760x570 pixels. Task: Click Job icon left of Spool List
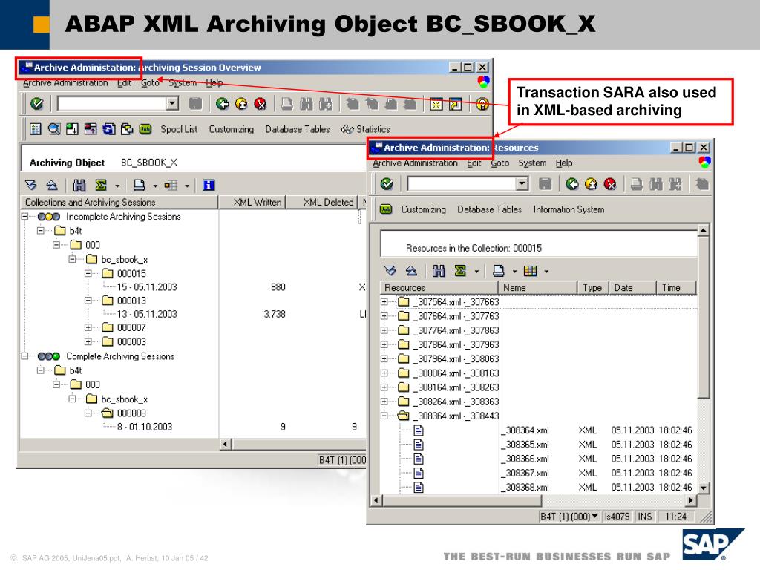pyautogui.click(x=145, y=129)
